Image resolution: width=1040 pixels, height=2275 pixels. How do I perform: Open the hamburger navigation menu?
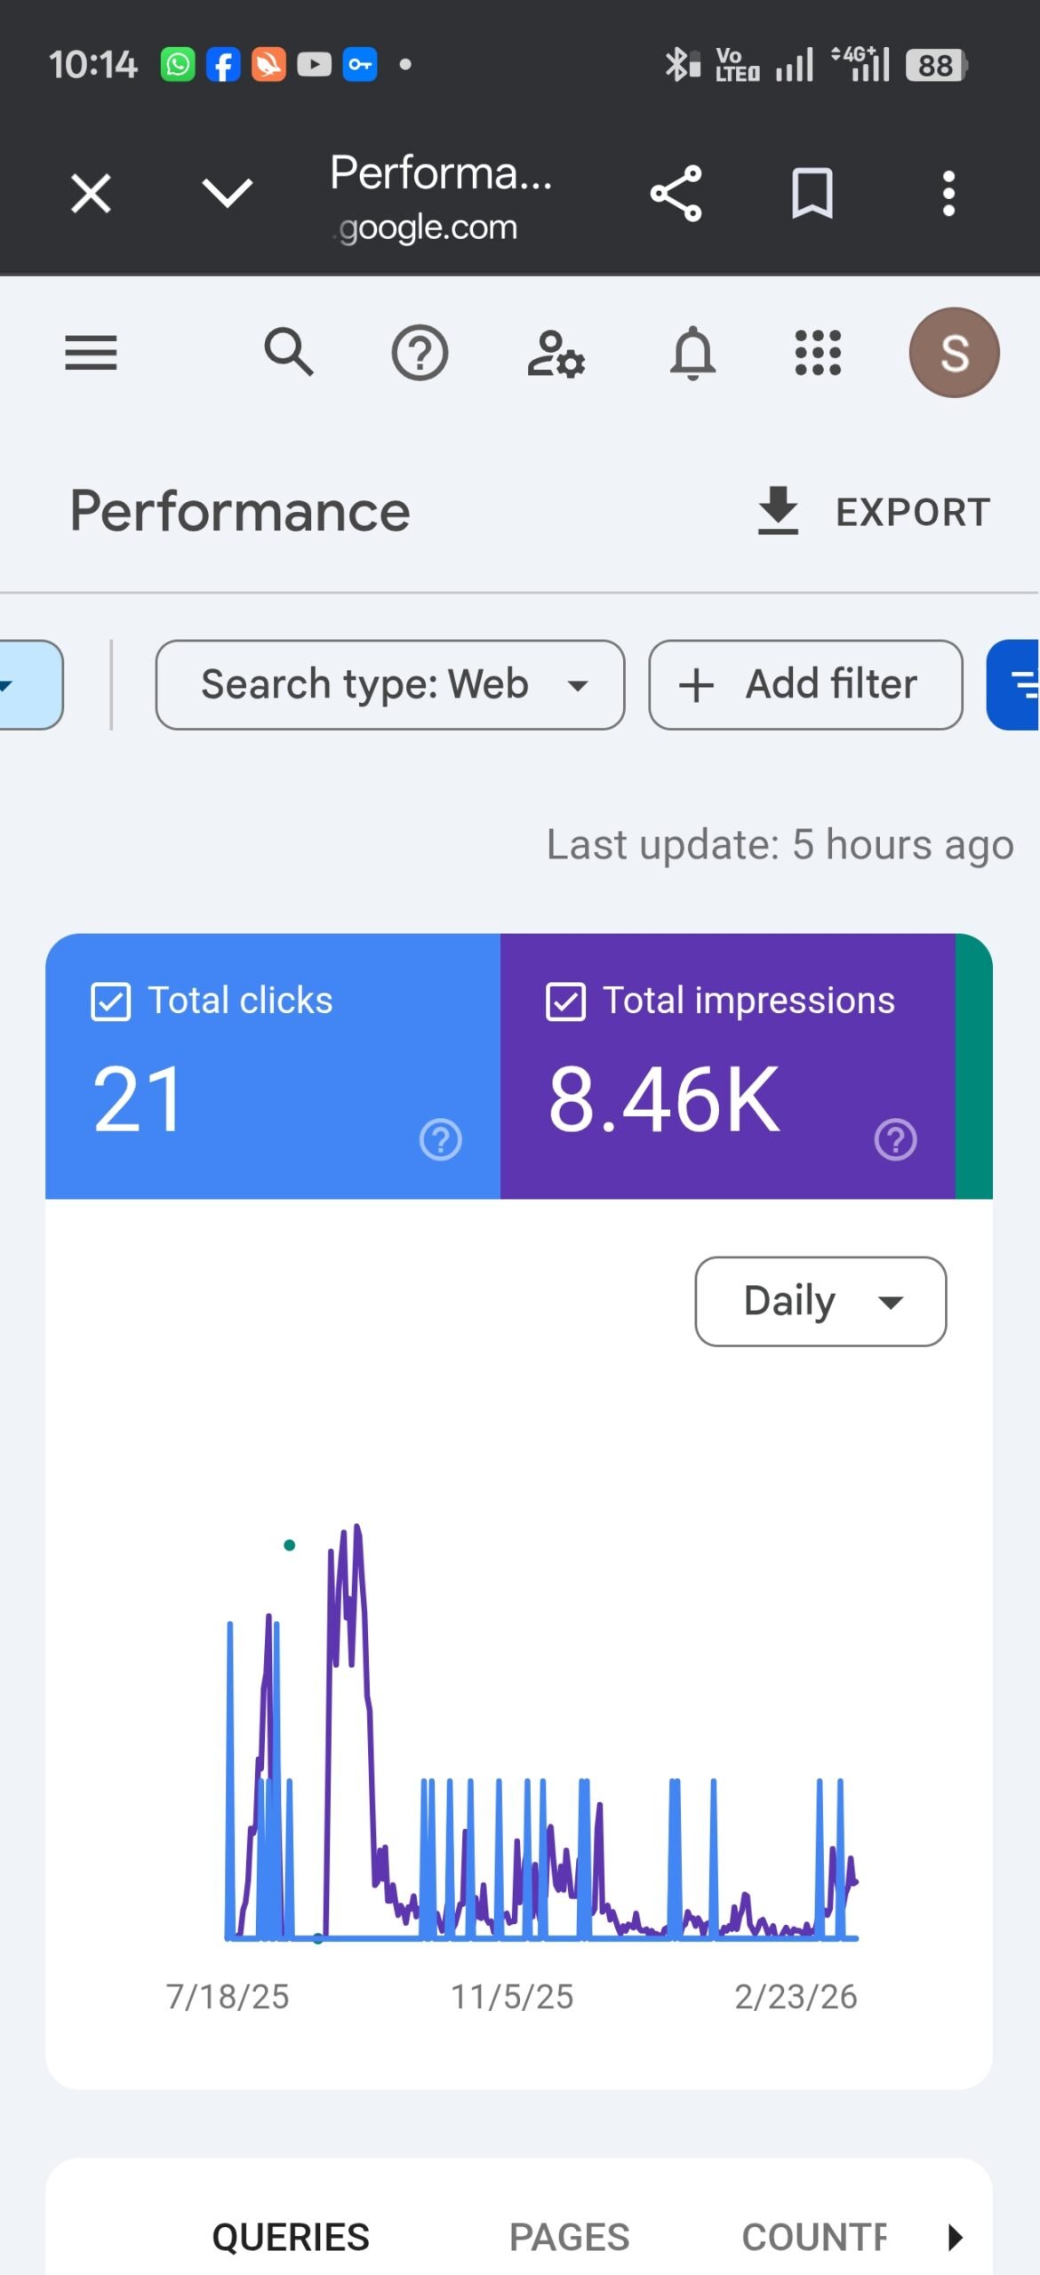click(91, 353)
